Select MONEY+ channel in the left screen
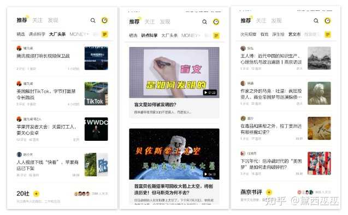Viewport: 348px width, 215px height. pyautogui.click(x=79, y=34)
